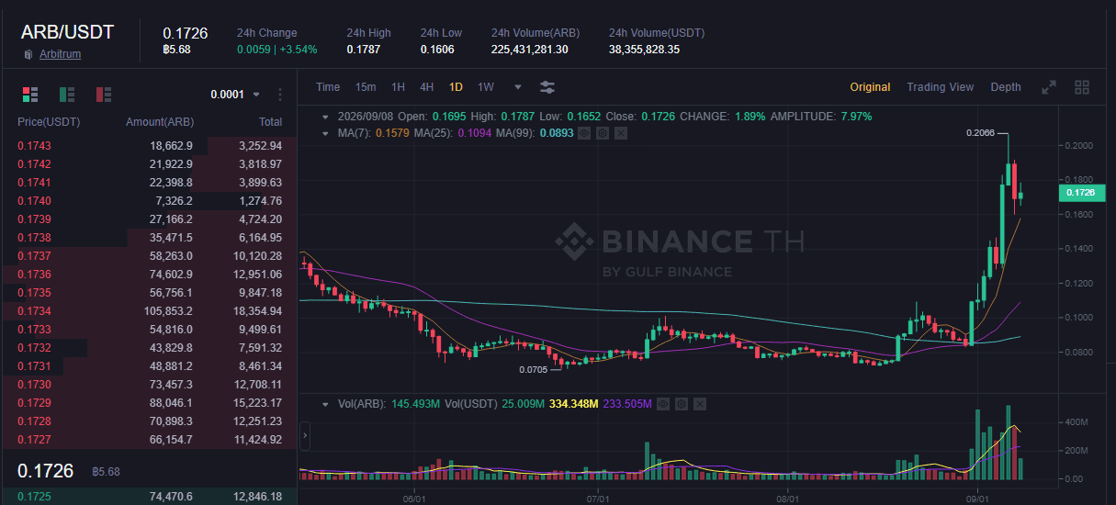Open the Arbitrum info link

(60, 54)
